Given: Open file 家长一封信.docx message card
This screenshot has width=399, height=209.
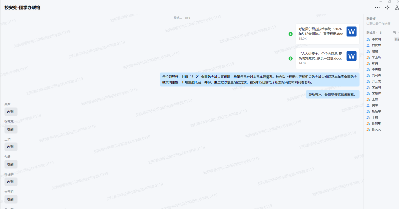Looking at the screenshot, I should (x=328, y=58).
